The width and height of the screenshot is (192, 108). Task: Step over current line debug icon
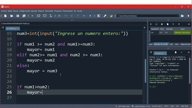[66, 16]
